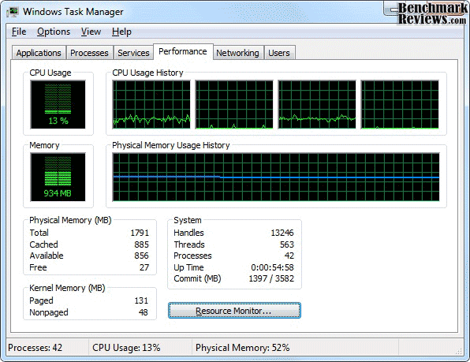
Task: Open the Options menu
Action: point(54,32)
